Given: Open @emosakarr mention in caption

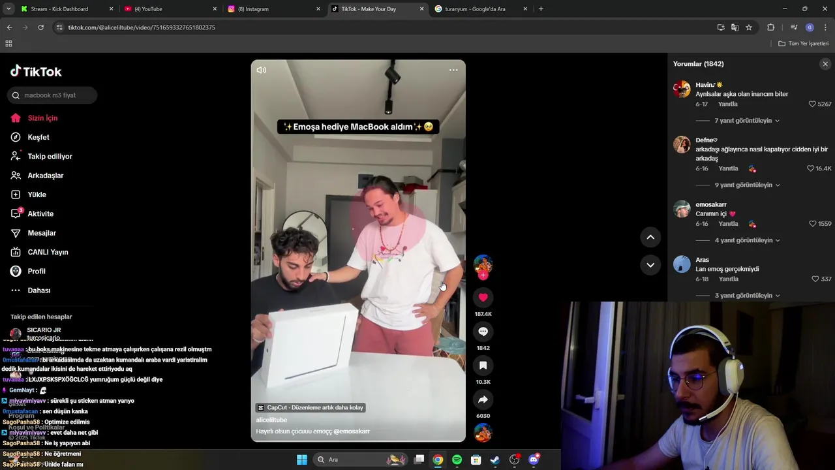Looking at the screenshot, I should (352, 431).
